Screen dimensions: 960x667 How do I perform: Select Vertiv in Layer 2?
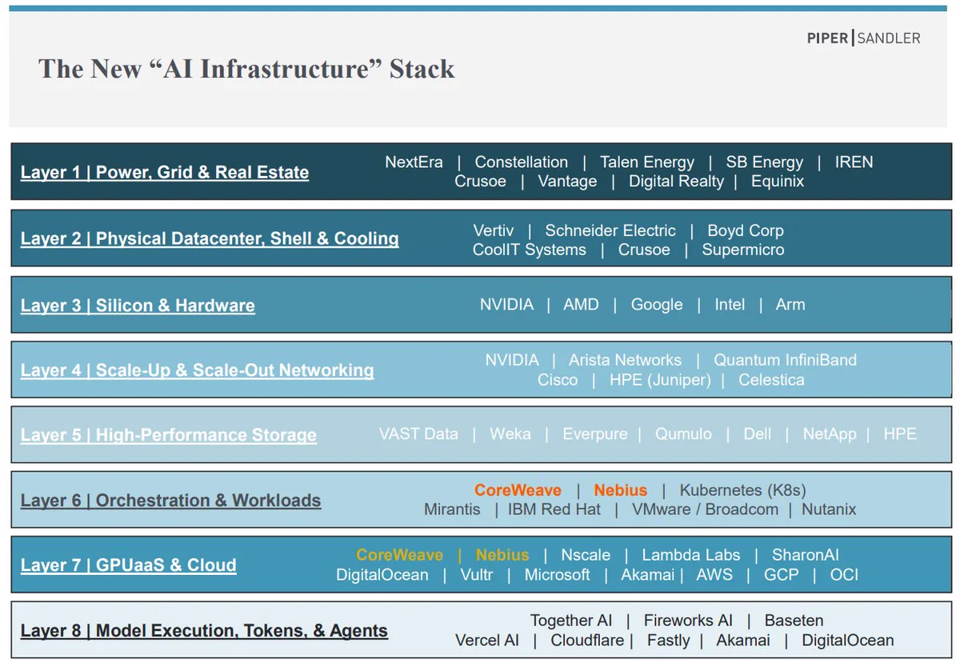tap(494, 231)
